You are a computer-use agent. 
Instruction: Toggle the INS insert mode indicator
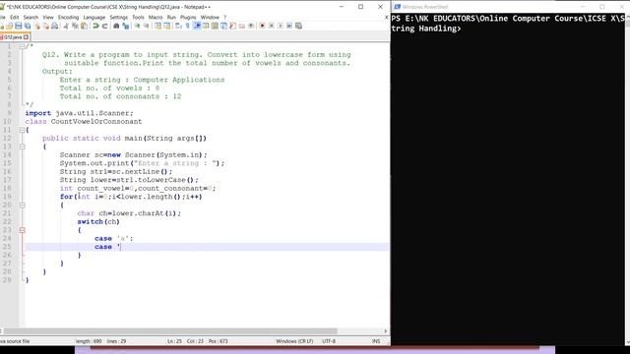[x=376, y=341]
